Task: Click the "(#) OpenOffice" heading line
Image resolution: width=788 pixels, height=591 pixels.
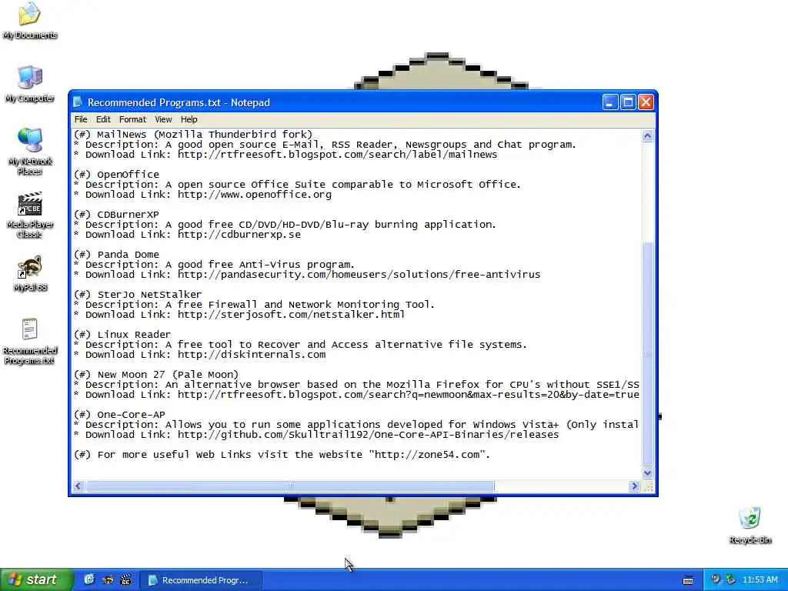Action: tap(117, 175)
